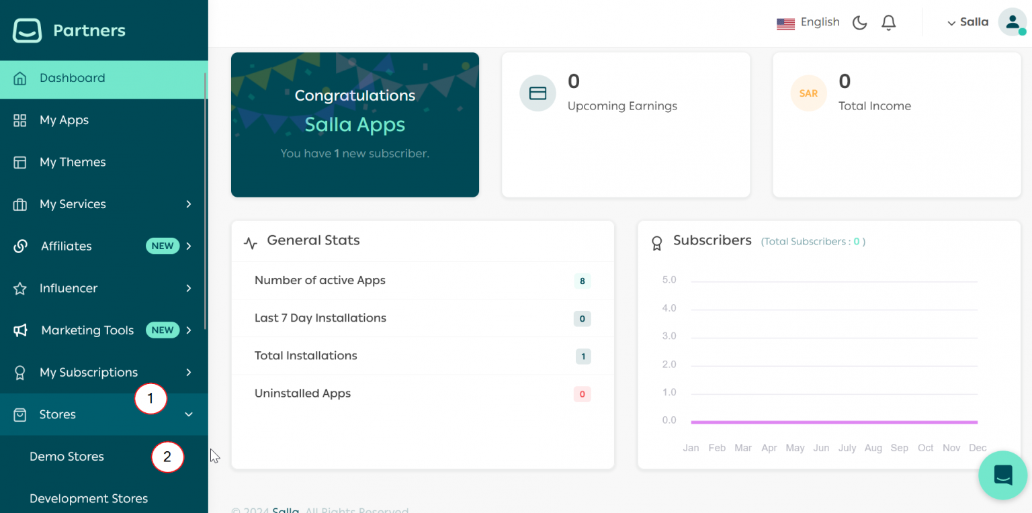This screenshot has width=1032, height=513.
Task: Toggle dark mode with the moon icon
Action: pyautogui.click(x=859, y=22)
